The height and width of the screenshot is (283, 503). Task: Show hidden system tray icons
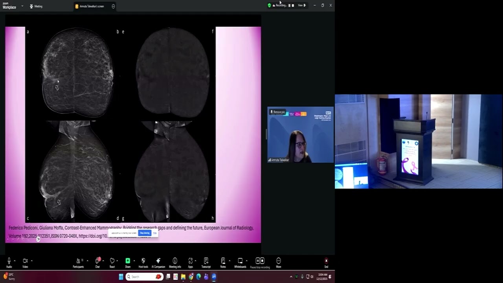pos(291,277)
